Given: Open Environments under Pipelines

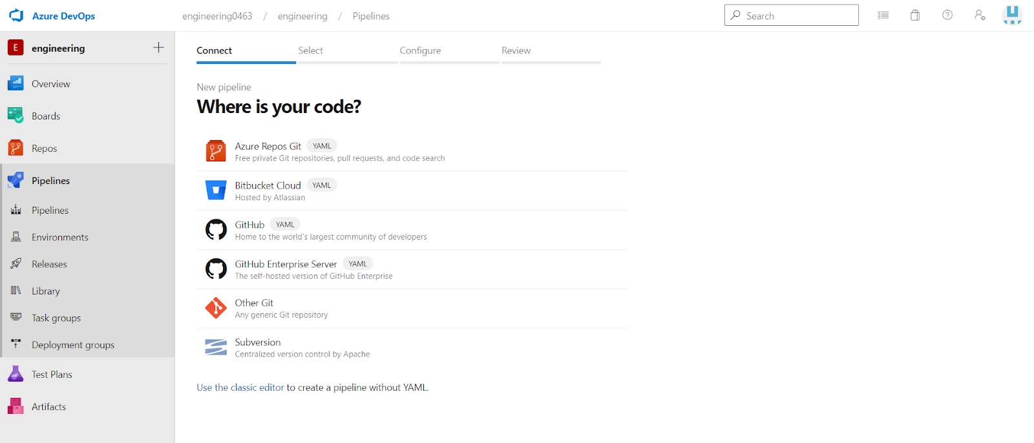Looking at the screenshot, I should coord(87,237).
